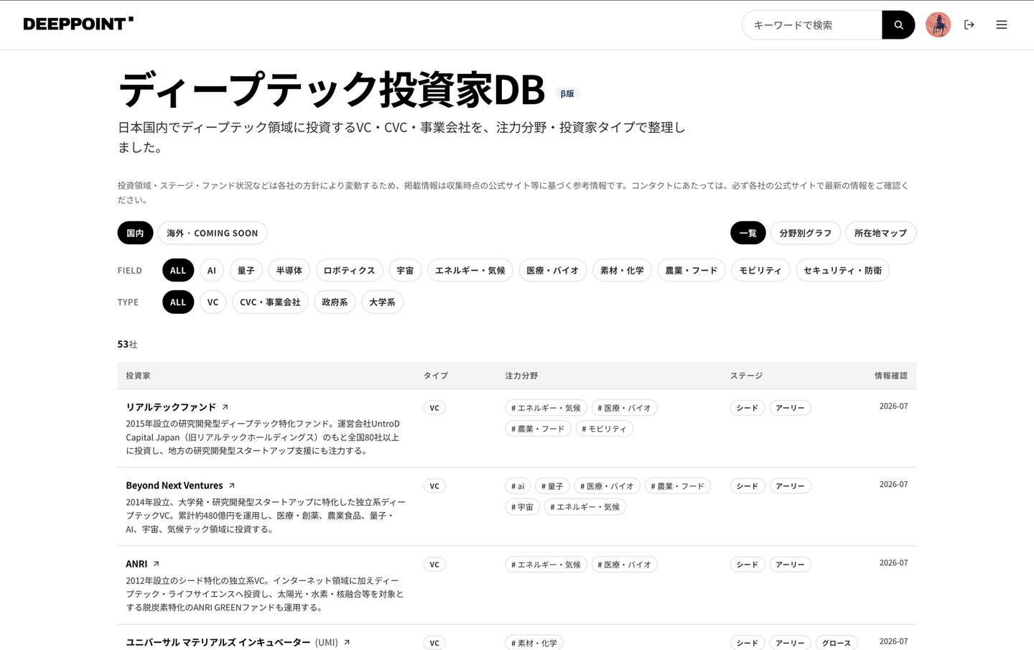The width and height of the screenshot is (1034, 650).
Task: Filter by AI field
Action: point(212,270)
